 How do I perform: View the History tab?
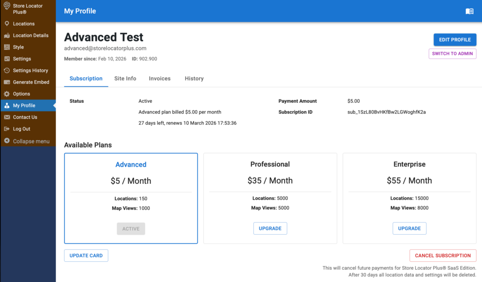[194, 78]
